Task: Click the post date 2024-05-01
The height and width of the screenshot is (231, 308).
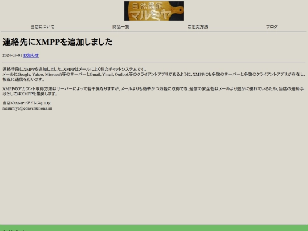Action: click(x=12, y=55)
